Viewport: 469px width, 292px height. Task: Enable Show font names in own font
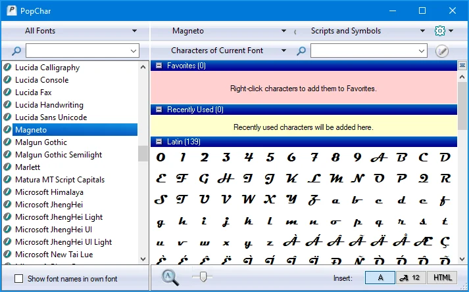pos(19,279)
